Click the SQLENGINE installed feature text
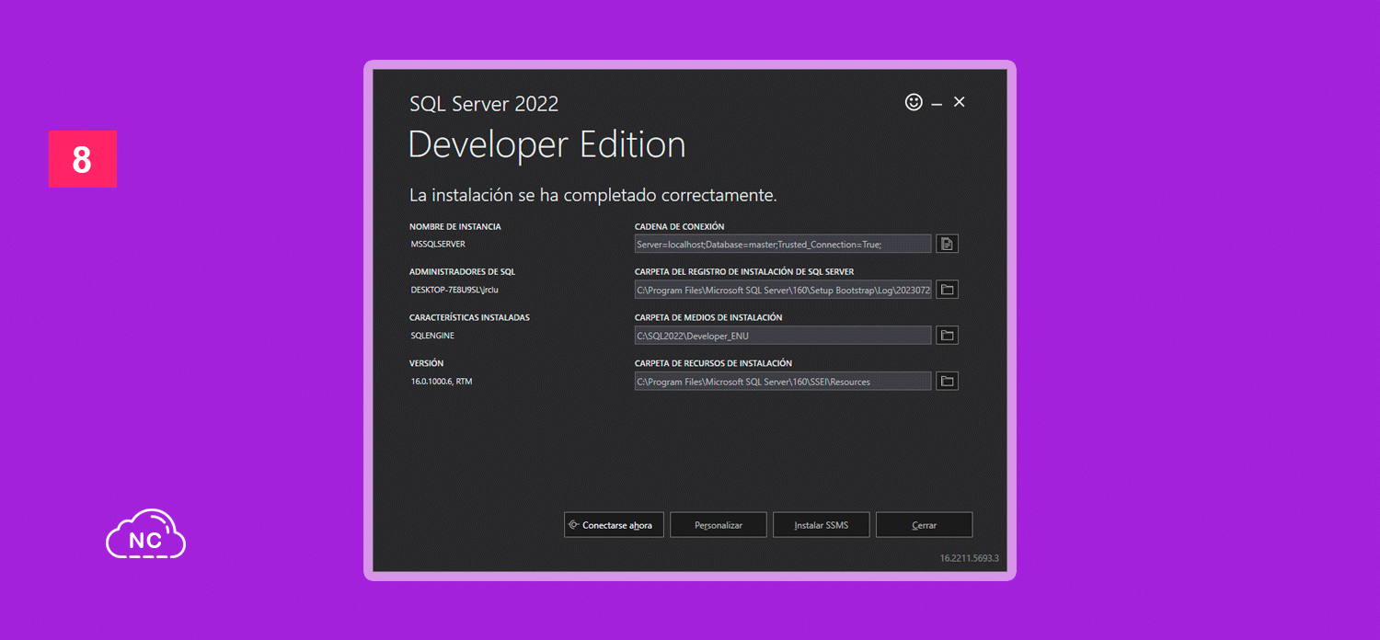 tap(432, 336)
